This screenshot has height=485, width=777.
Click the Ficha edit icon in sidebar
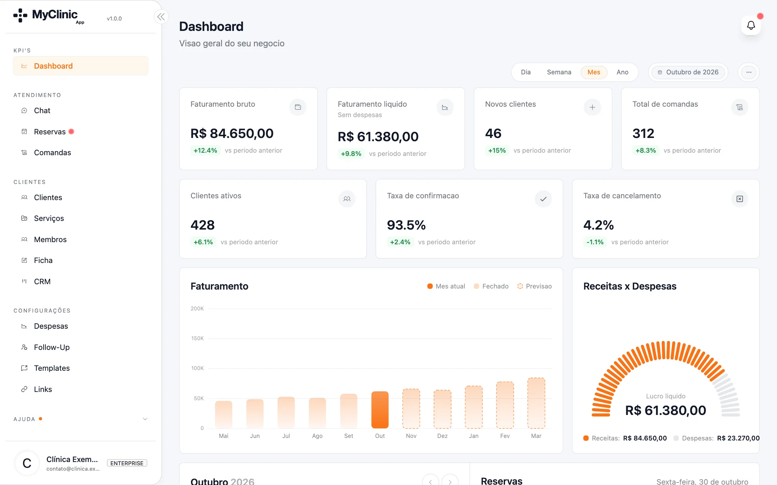pos(24,260)
